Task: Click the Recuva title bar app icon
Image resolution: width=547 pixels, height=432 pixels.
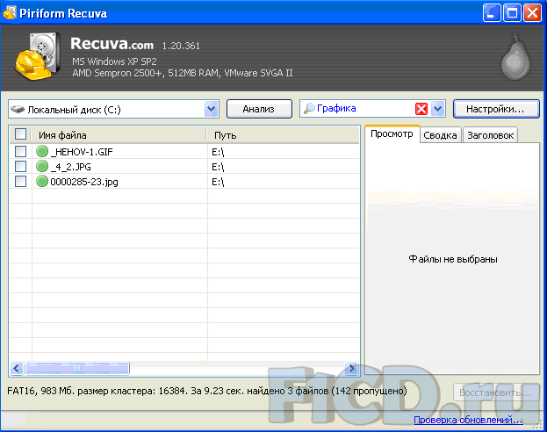Action: pos(10,12)
